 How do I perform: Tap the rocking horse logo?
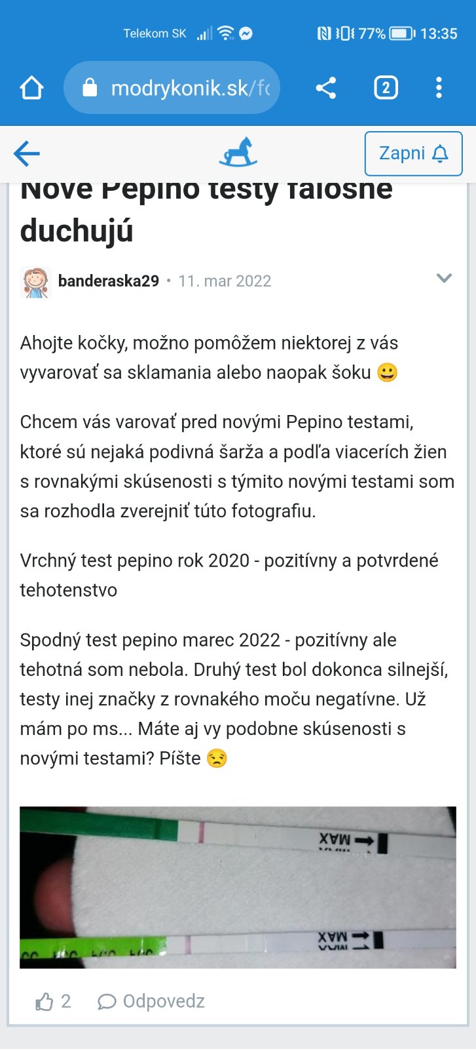point(238,152)
